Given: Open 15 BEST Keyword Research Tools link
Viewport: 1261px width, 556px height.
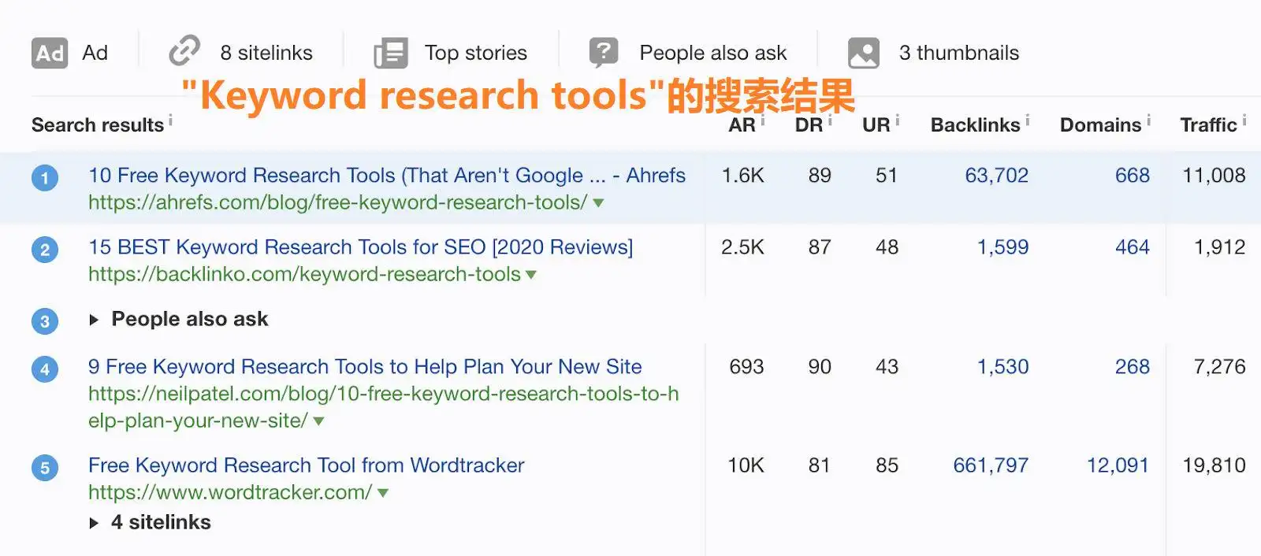Looking at the screenshot, I should [x=360, y=247].
